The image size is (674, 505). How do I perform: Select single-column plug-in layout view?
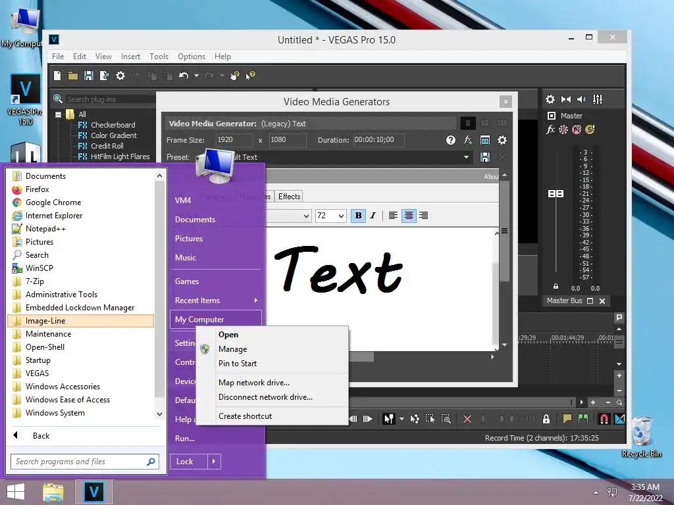(468, 123)
